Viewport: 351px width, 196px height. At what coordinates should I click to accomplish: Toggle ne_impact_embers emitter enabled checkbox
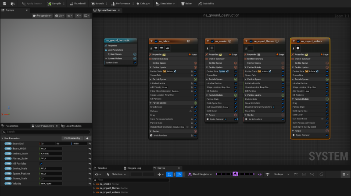[298, 41]
